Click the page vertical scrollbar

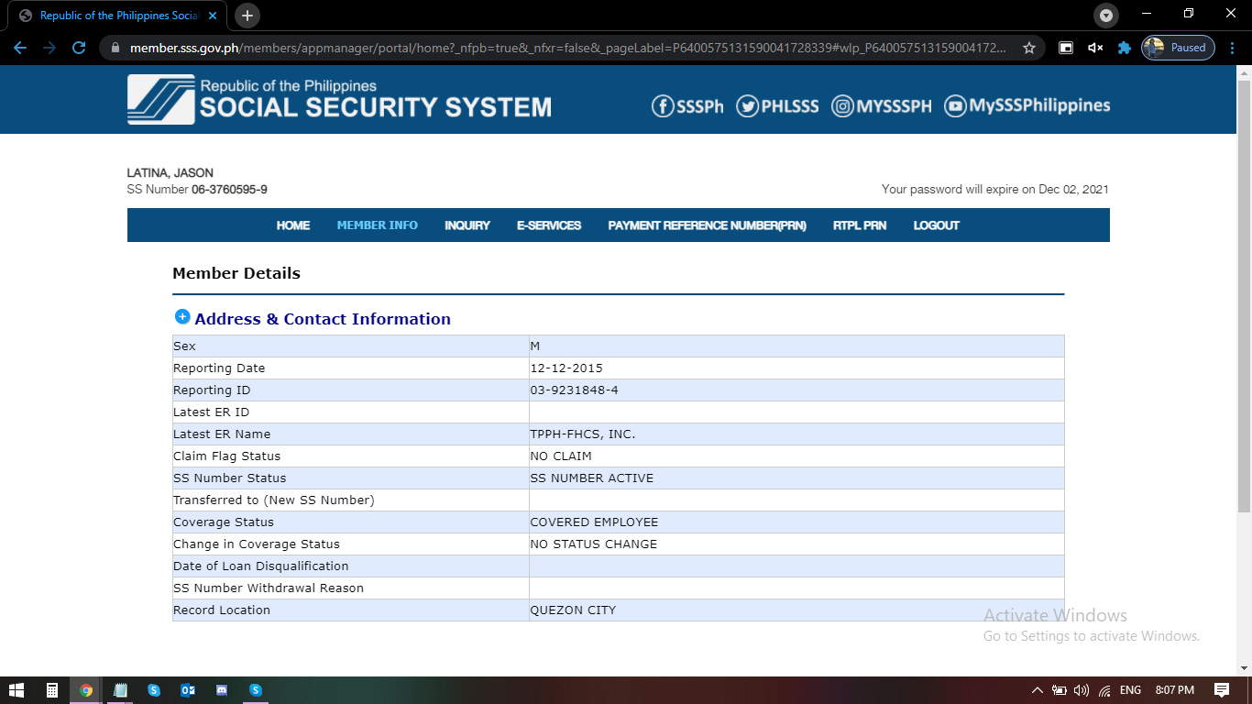coord(1244,293)
